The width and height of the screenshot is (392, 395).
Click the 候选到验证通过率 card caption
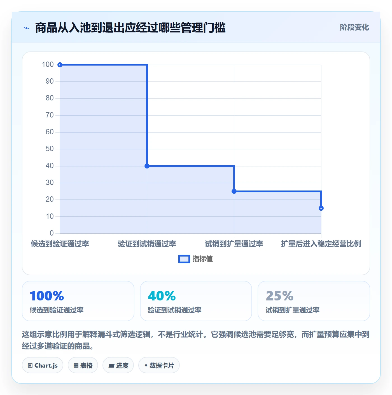(57, 310)
